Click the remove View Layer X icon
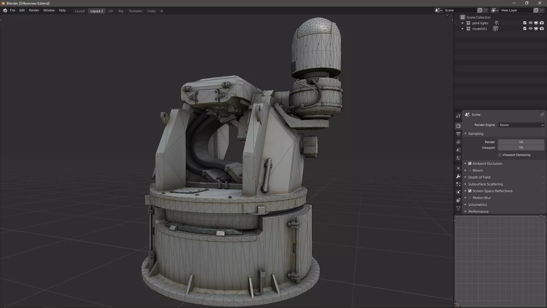This screenshot has width=547, height=308. (x=542, y=10)
